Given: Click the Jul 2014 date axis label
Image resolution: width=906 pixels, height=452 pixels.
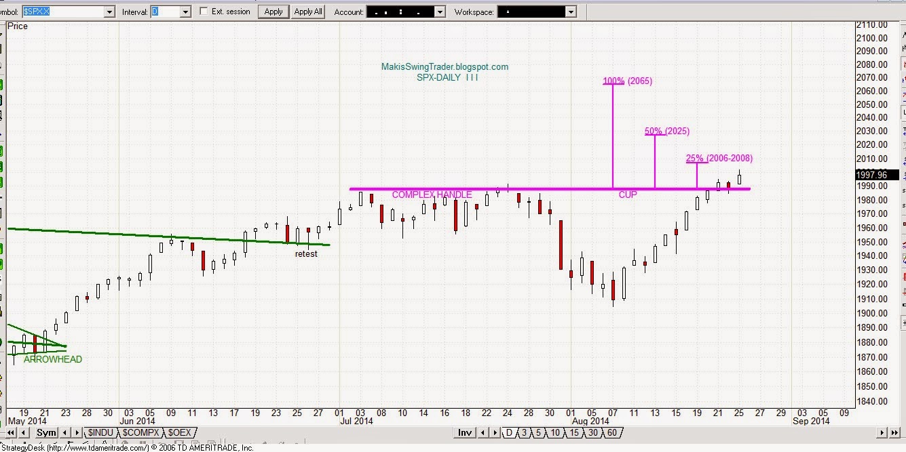Looking at the screenshot, I should 356,421.
